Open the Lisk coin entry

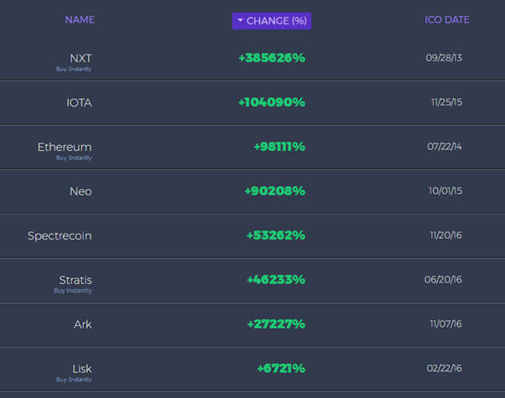[x=82, y=369]
